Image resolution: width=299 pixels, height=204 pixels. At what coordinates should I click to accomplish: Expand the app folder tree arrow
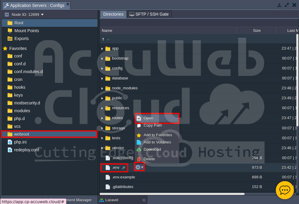tap(102, 48)
